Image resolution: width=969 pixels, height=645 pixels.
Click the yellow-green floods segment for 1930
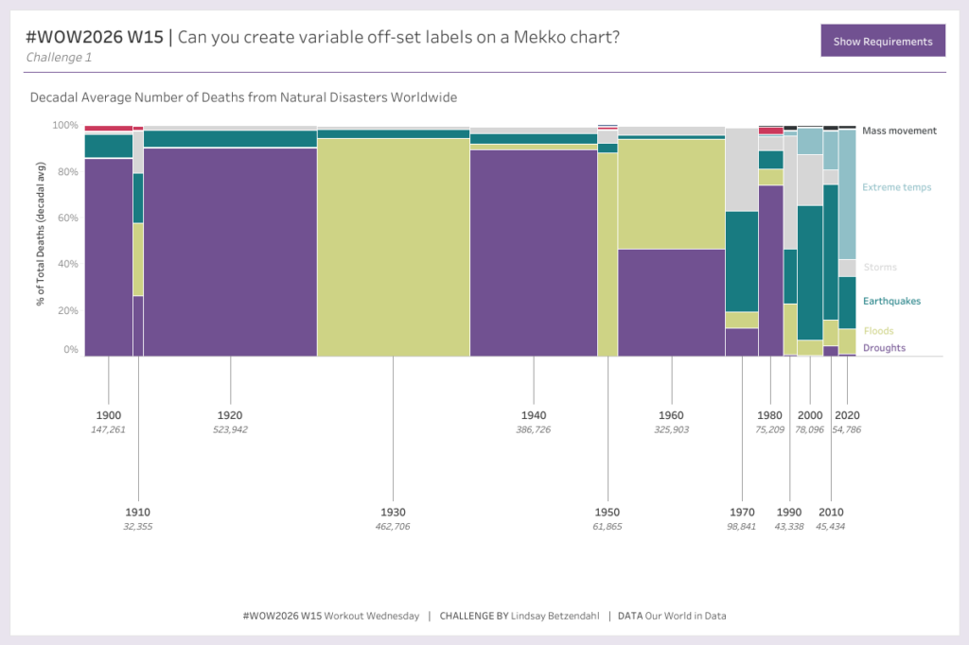pos(393,247)
